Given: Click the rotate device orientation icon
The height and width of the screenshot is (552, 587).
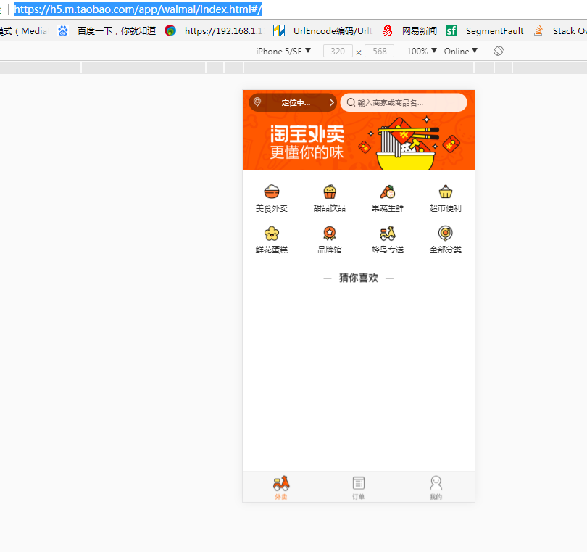Looking at the screenshot, I should tap(499, 51).
